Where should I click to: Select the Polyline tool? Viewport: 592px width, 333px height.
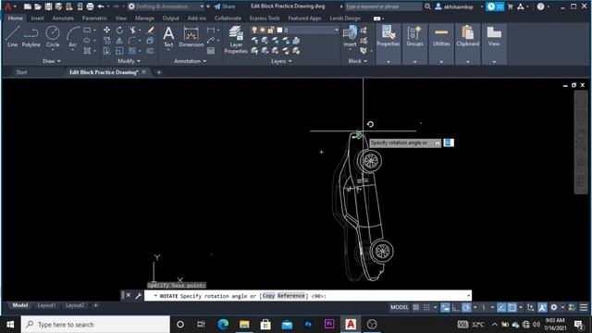(x=31, y=37)
